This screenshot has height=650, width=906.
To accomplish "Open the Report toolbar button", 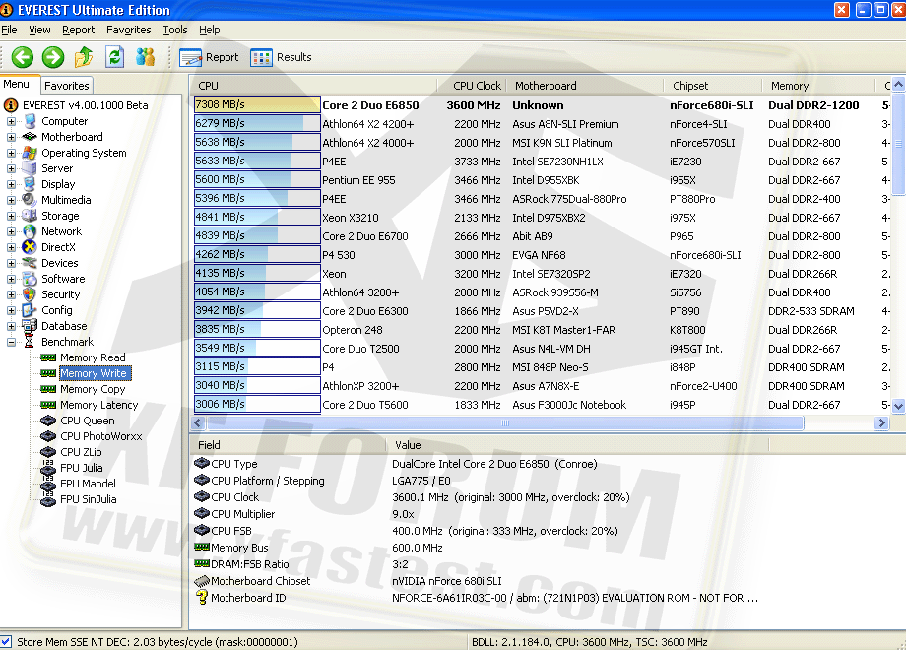I will pos(209,57).
